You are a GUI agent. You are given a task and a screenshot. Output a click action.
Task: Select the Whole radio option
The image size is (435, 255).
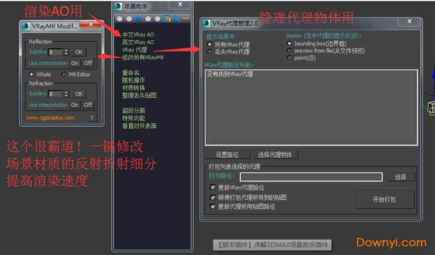point(31,74)
